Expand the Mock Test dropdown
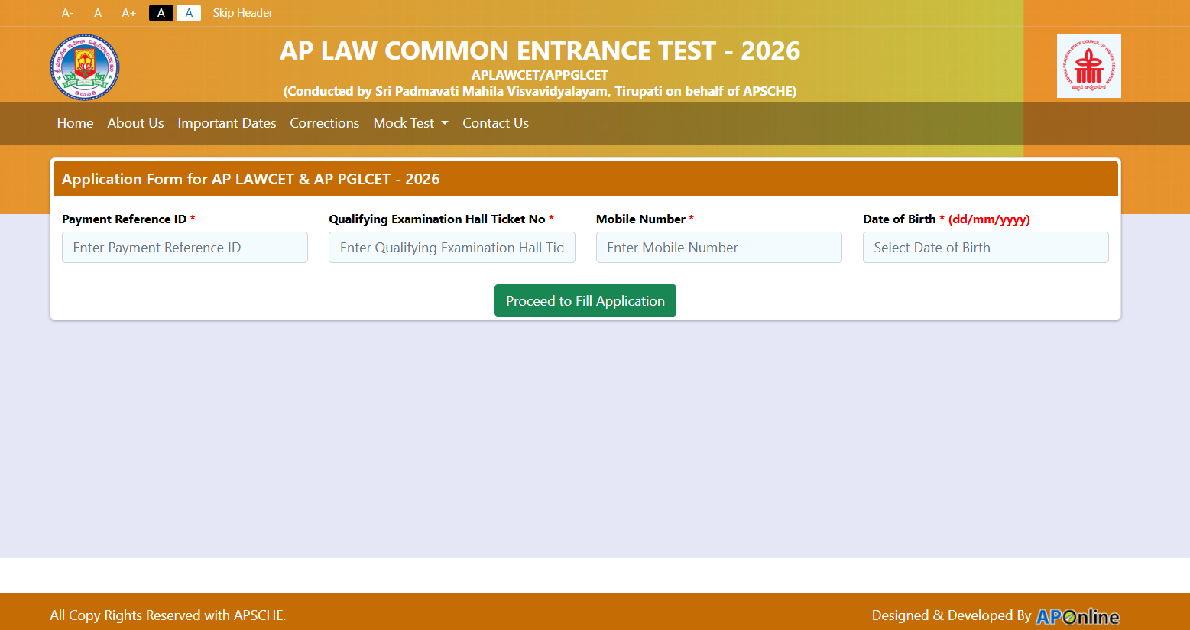The width and height of the screenshot is (1190, 630). coord(410,123)
